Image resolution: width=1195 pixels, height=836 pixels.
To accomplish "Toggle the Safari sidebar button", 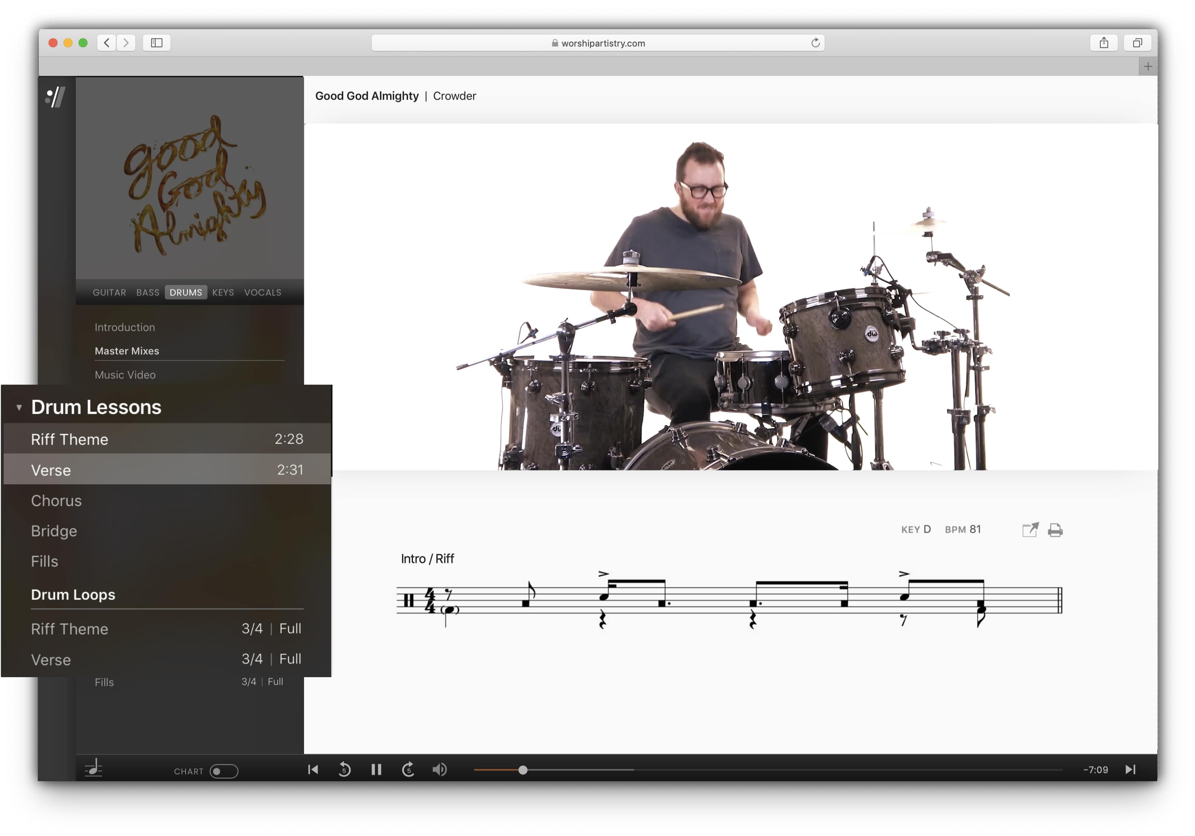I will (157, 43).
